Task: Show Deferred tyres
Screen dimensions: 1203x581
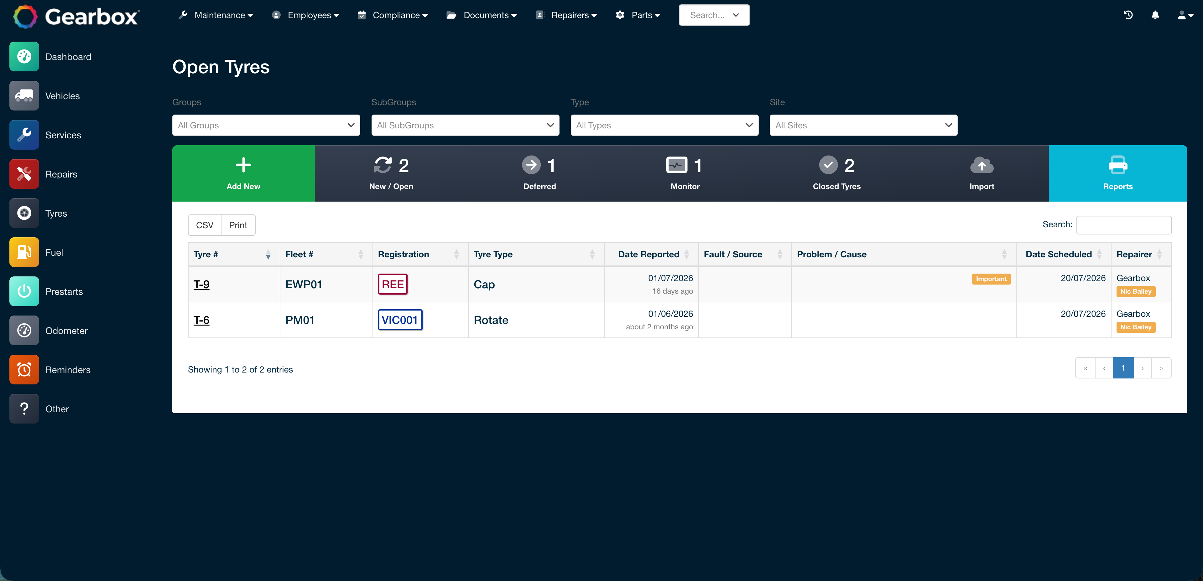Action: [x=539, y=174]
